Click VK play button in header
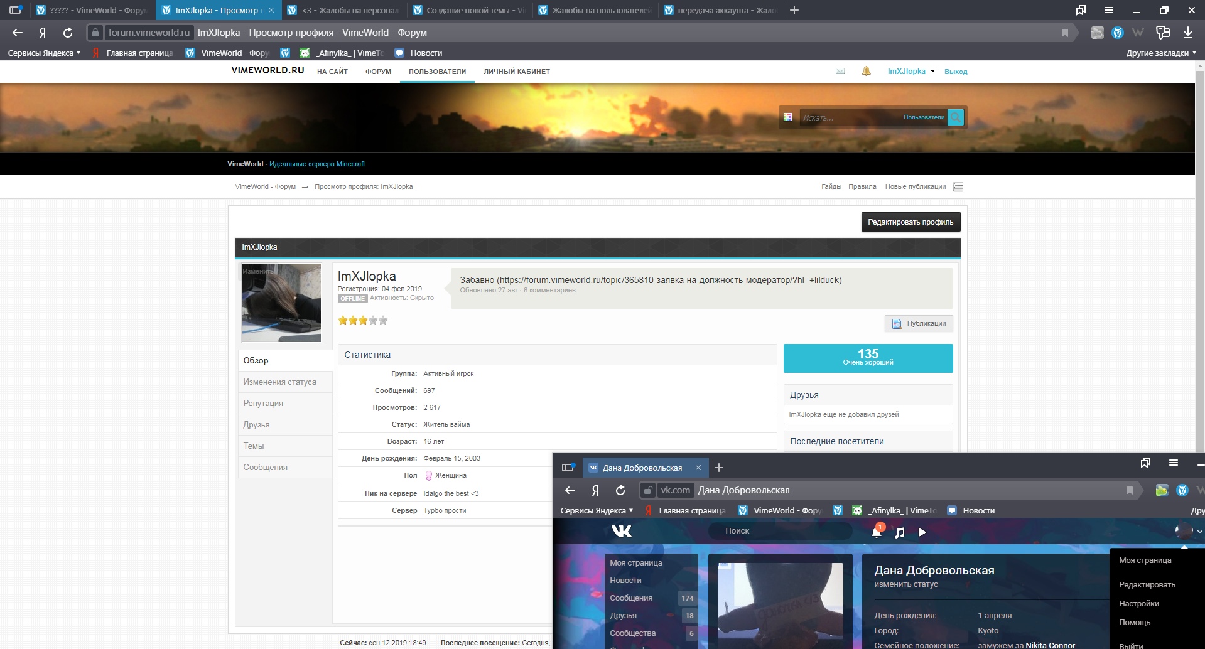This screenshot has width=1205, height=649. coord(922,532)
